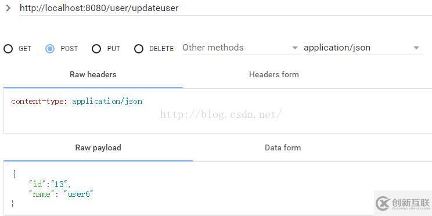
Task: Select the GET radio button
Action: click(x=8, y=49)
